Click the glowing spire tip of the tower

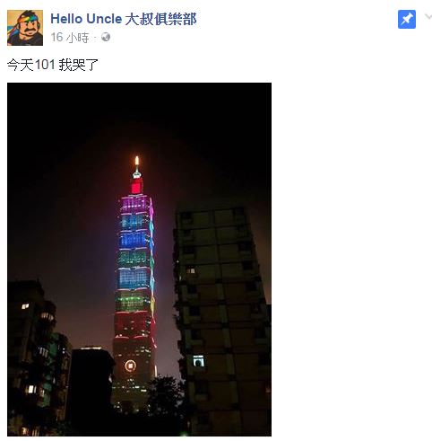pyautogui.click(x=137, y=161)
